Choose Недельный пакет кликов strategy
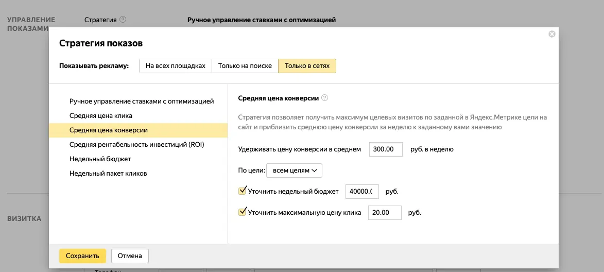This screenshot has height=272, width=604. point(108,174)
